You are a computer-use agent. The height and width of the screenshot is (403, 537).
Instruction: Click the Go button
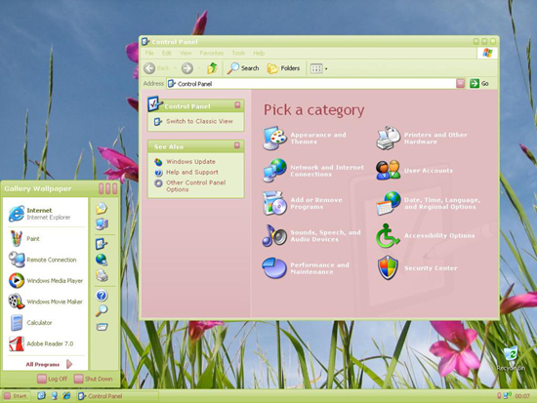[479, 83]
